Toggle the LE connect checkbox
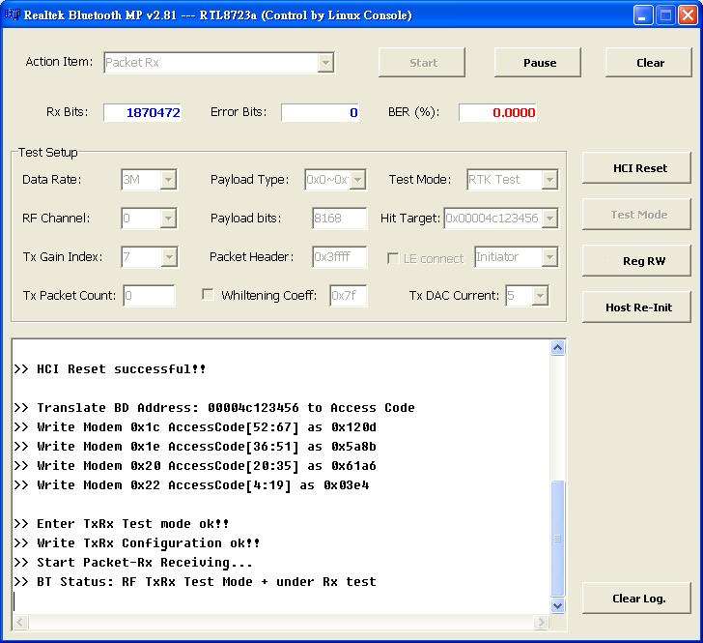Image resolution: width=703 pixels, height=643 pixels. point(393,258)
